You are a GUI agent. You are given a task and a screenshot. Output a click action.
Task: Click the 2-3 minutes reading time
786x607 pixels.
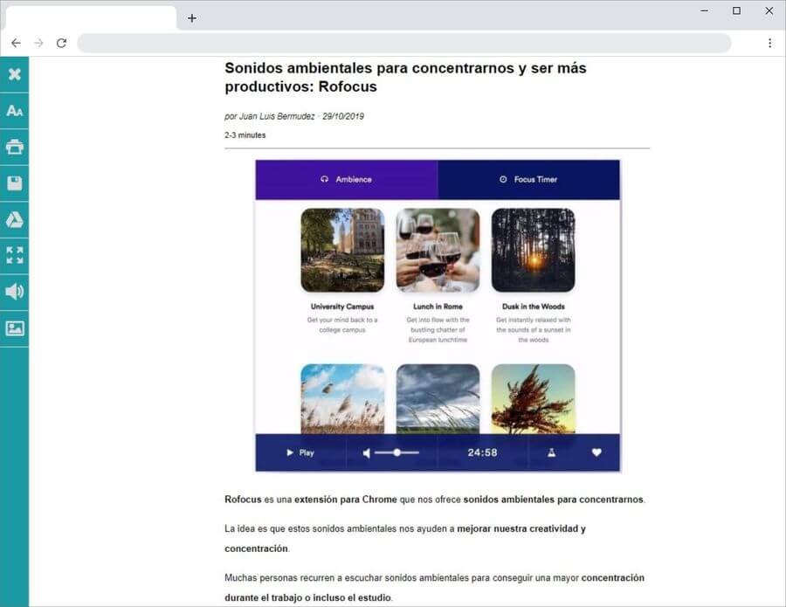[x=245, y=135]
